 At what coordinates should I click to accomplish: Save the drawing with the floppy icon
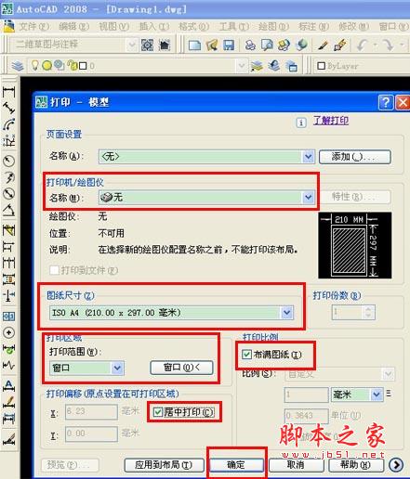pyautogui.click(x=229, y=45)
